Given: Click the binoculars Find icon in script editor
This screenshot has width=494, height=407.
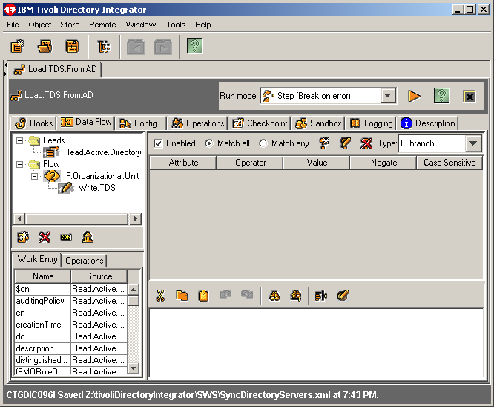Looking at the screenshot, I should (274, 296).
